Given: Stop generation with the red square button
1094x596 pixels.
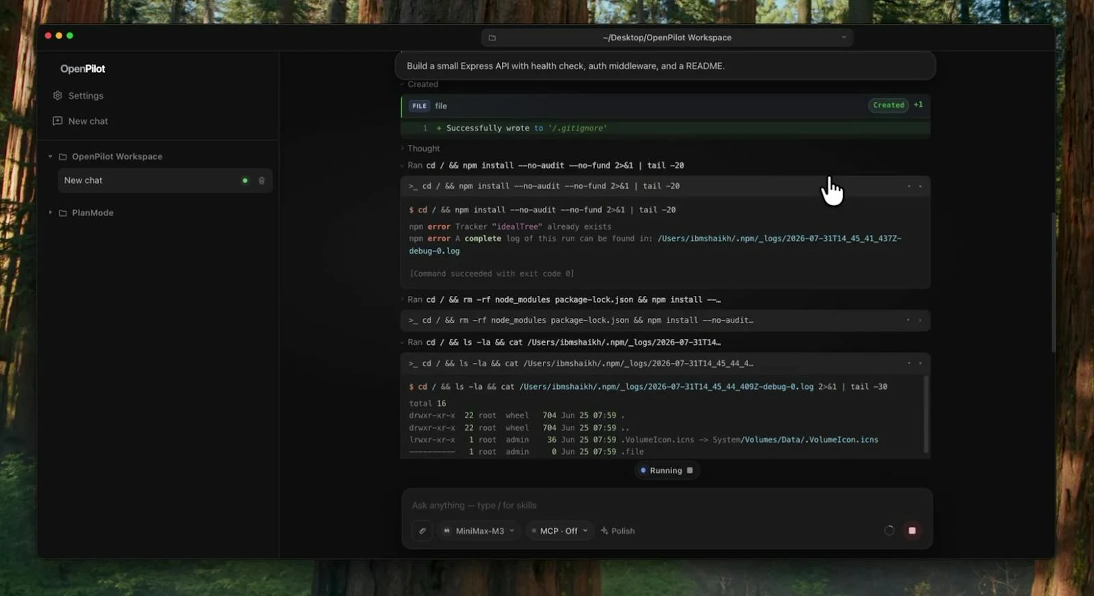Looking at the screenshot, I should point(912,530).
